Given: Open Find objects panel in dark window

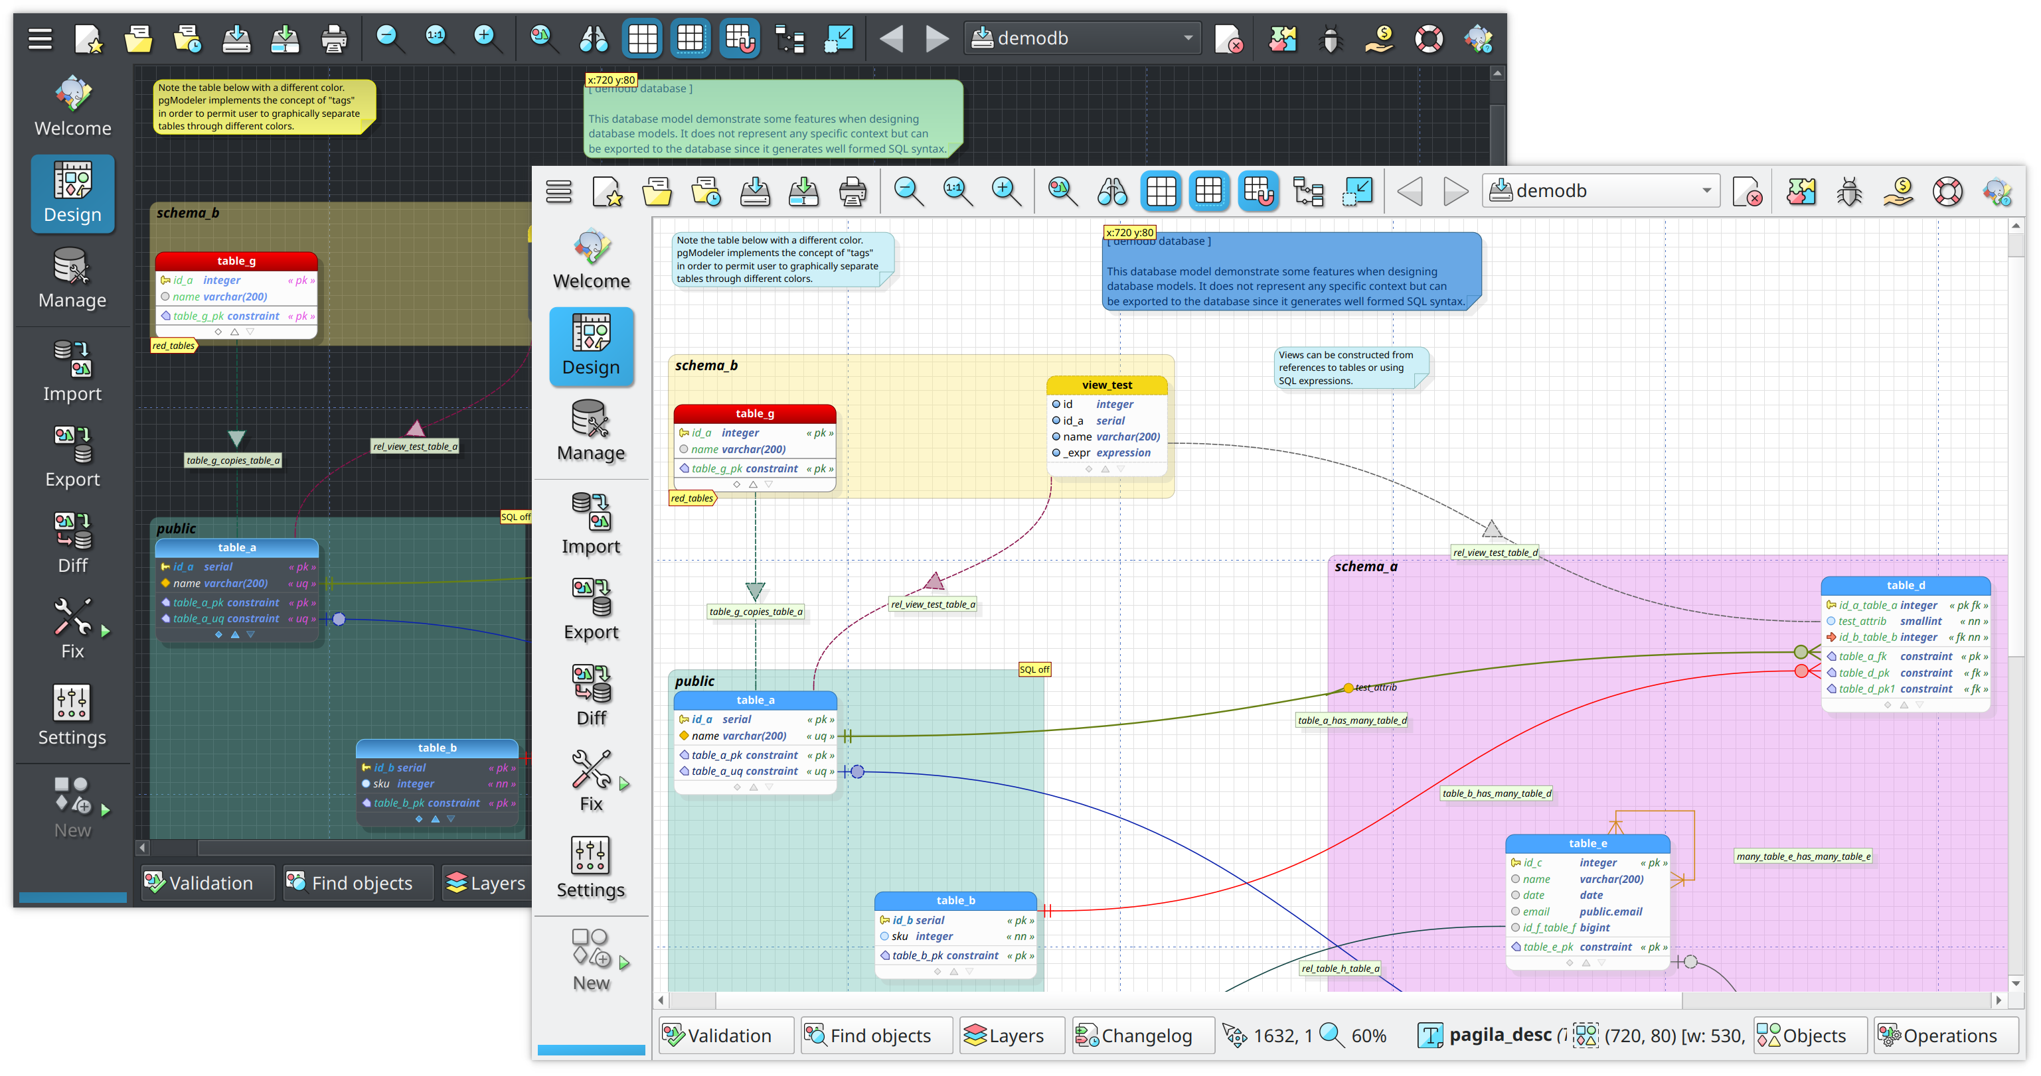Looking at the screenshot, I should (358, 883).
